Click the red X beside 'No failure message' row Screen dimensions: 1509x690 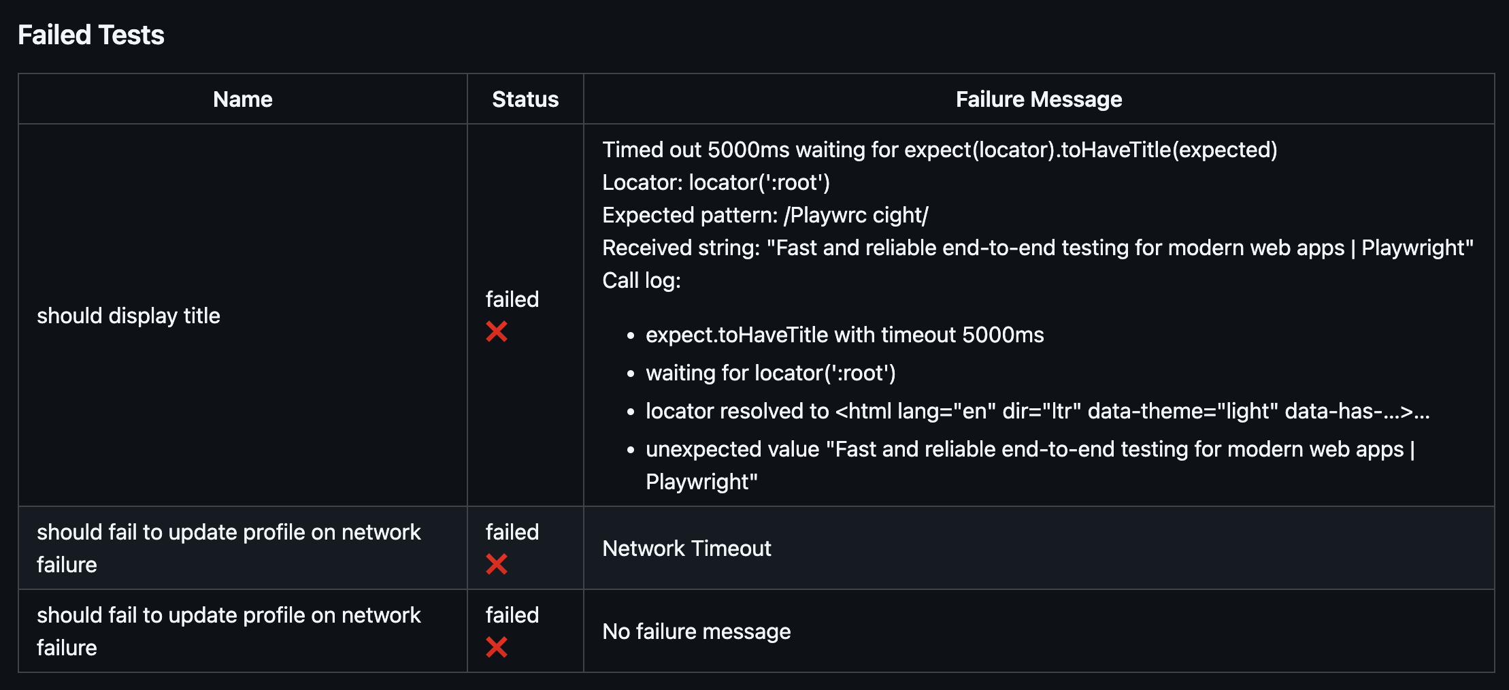point(497,647)
